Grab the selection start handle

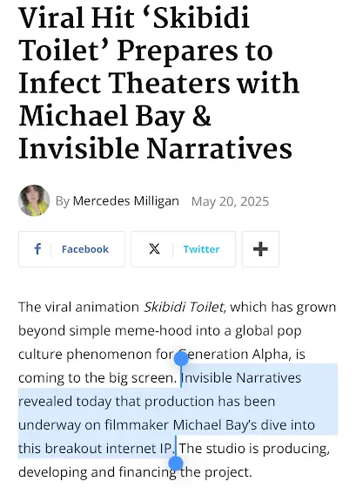[181, 359]
